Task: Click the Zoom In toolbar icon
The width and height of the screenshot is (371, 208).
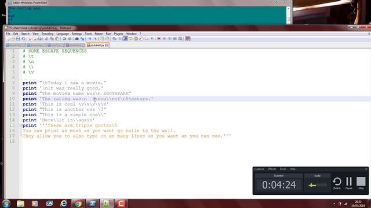Action: (x=90, y=39)
